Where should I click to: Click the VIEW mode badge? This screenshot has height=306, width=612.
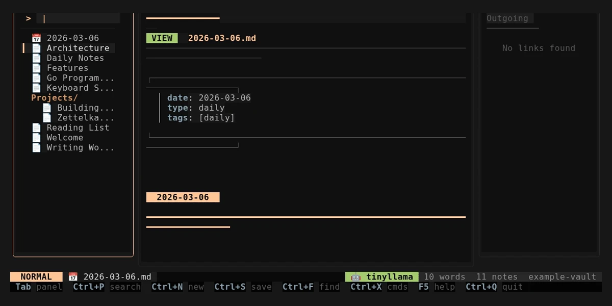[x=162, y=38]
